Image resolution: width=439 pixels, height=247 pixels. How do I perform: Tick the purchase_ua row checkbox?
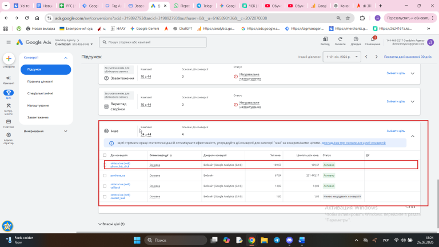coord(105,176)
